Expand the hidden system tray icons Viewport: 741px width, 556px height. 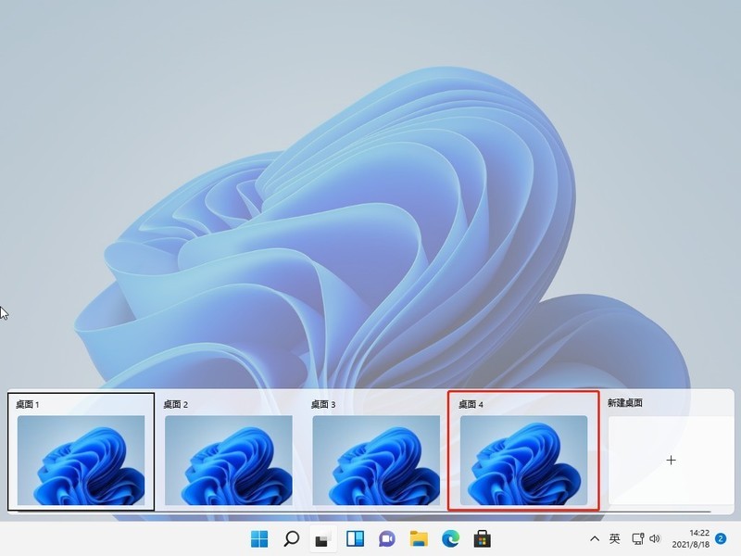click(x=596, y=539)
